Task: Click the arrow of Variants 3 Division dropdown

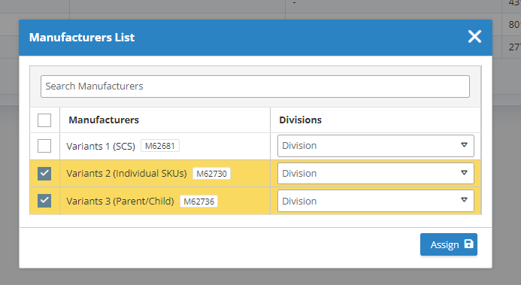Action: (464, 200)
